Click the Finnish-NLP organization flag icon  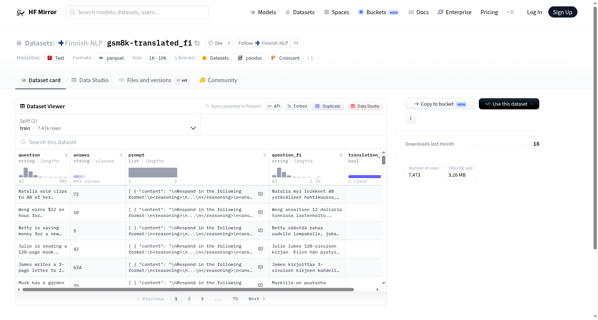(x=61, y=43)
